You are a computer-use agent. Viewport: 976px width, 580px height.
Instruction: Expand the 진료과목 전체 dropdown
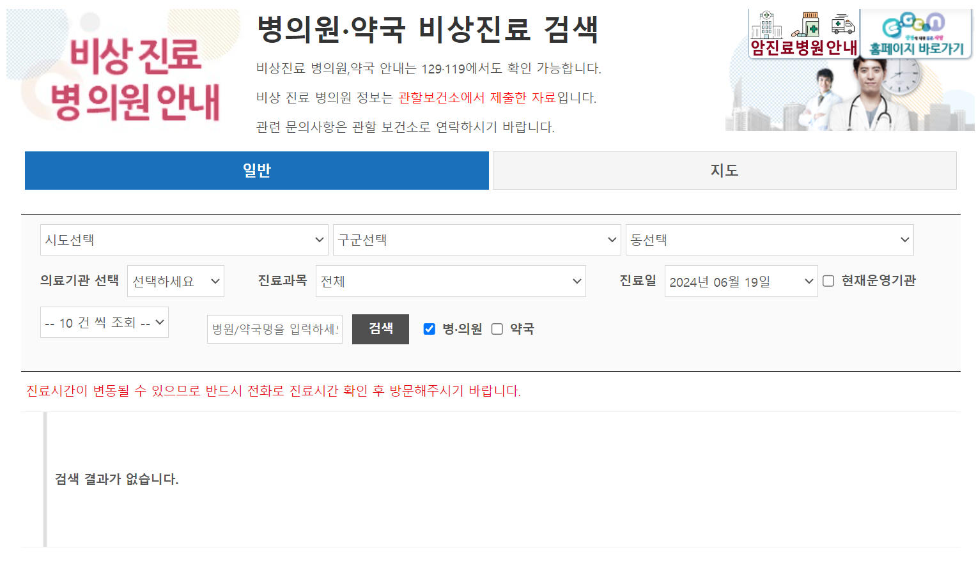pyautogui.click(x=451, y=281)
